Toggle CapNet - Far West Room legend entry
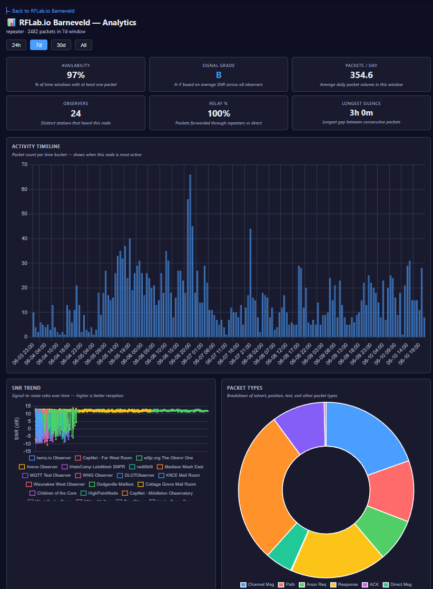 point(104,458)
